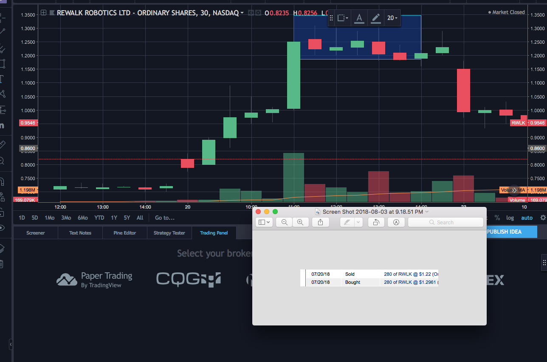Change the line color pencil swatch
This screenshot has width=547, height=362.
tap(376, 18)
